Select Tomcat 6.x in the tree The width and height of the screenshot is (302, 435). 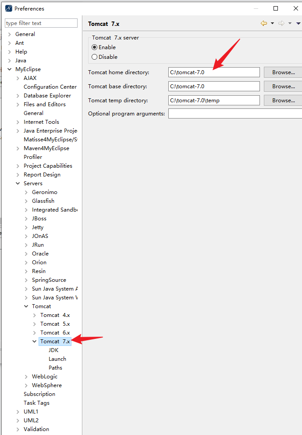(55, 333)
